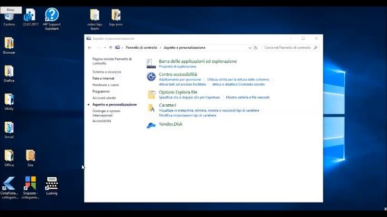The image size is (387, 217).
Task: Open Accessibilità sidebar category
Action: [102, 121]
